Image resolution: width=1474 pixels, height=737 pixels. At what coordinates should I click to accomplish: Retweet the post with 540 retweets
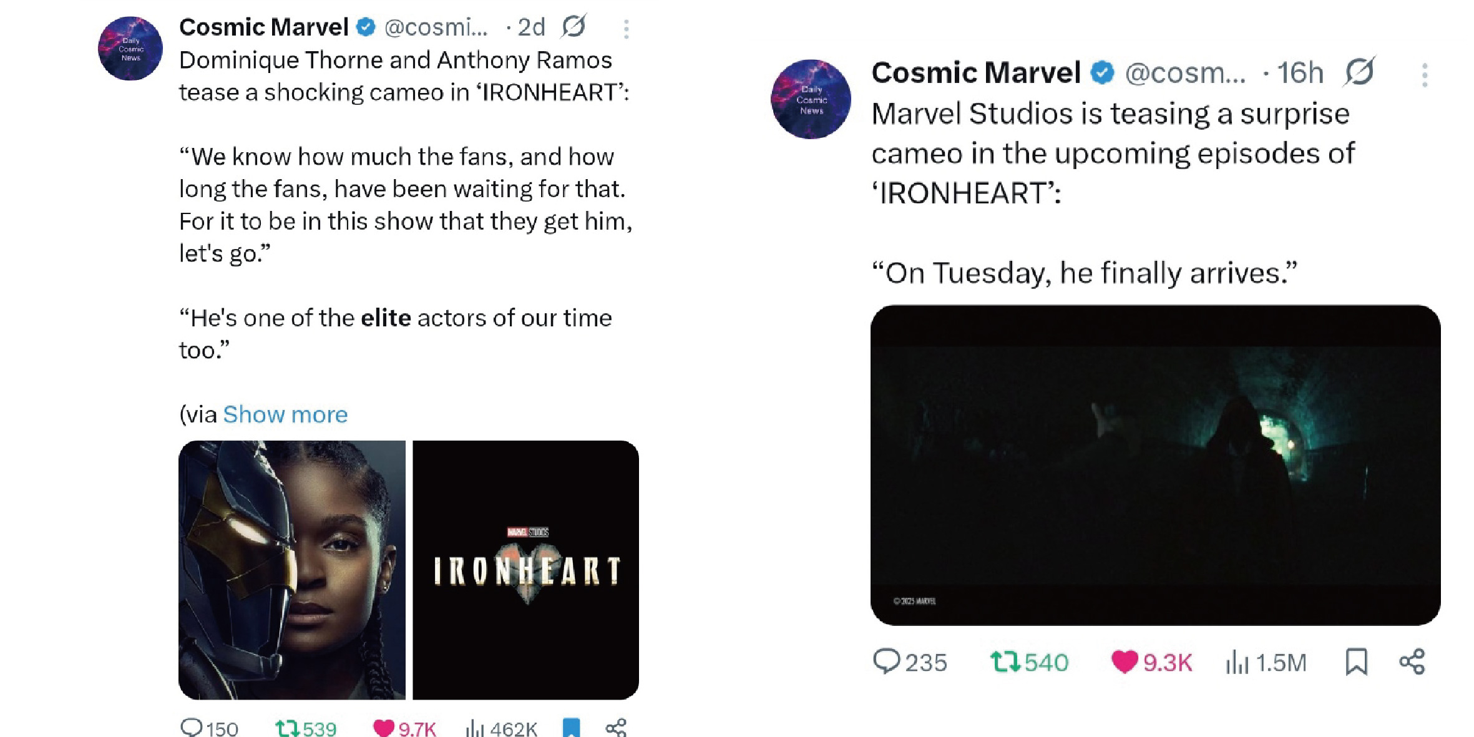(x=1004, y=661)
